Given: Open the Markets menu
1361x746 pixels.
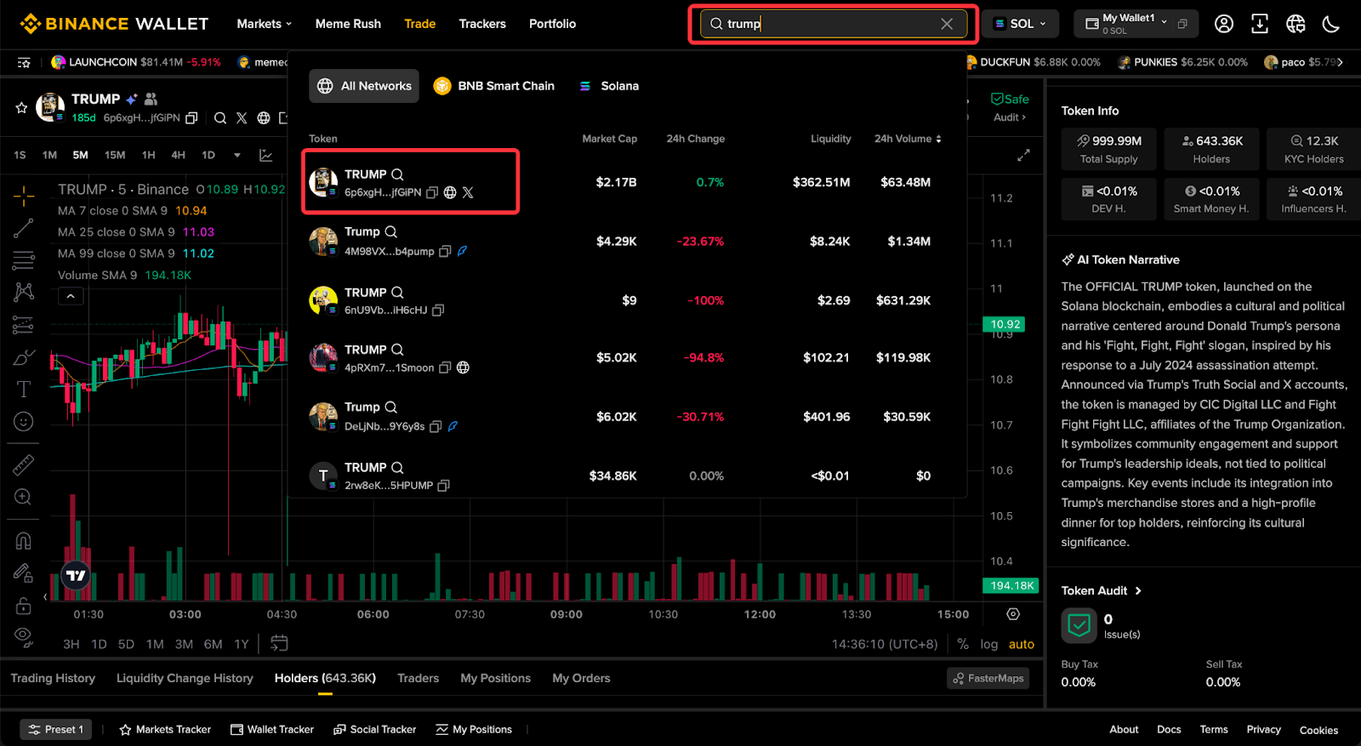Looking at the screenshot, I should 264,24.
